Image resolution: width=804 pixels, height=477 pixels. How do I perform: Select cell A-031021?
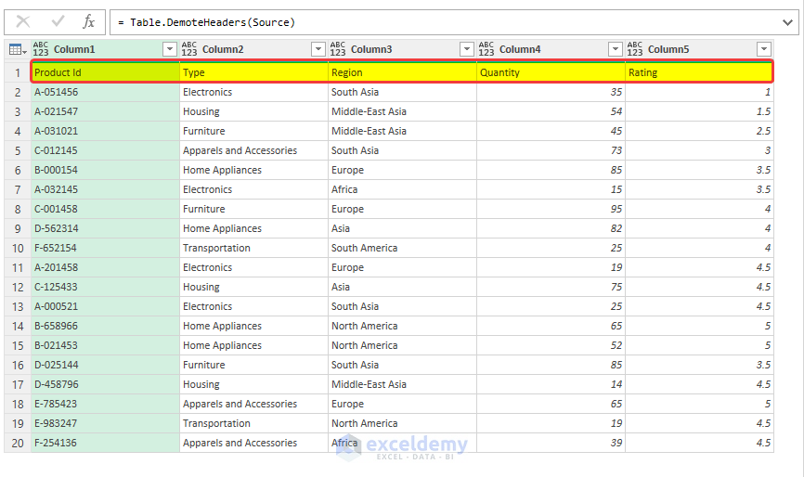(x=105, y=131)
